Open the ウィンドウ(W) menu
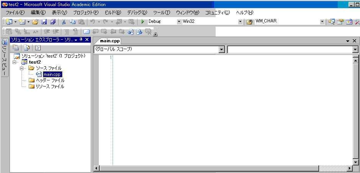The height and width of the screenshot is (173, 360). coord(188,12)
